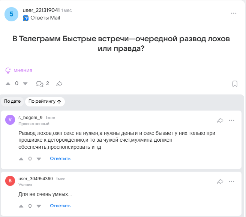This screenshot has width=246, height=217.
Task: Sort answers by date
Action: 12,101
